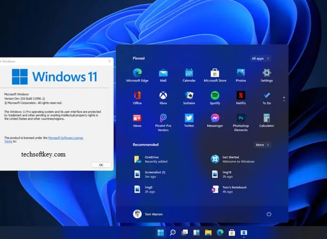Open the Twitter app

189,120
